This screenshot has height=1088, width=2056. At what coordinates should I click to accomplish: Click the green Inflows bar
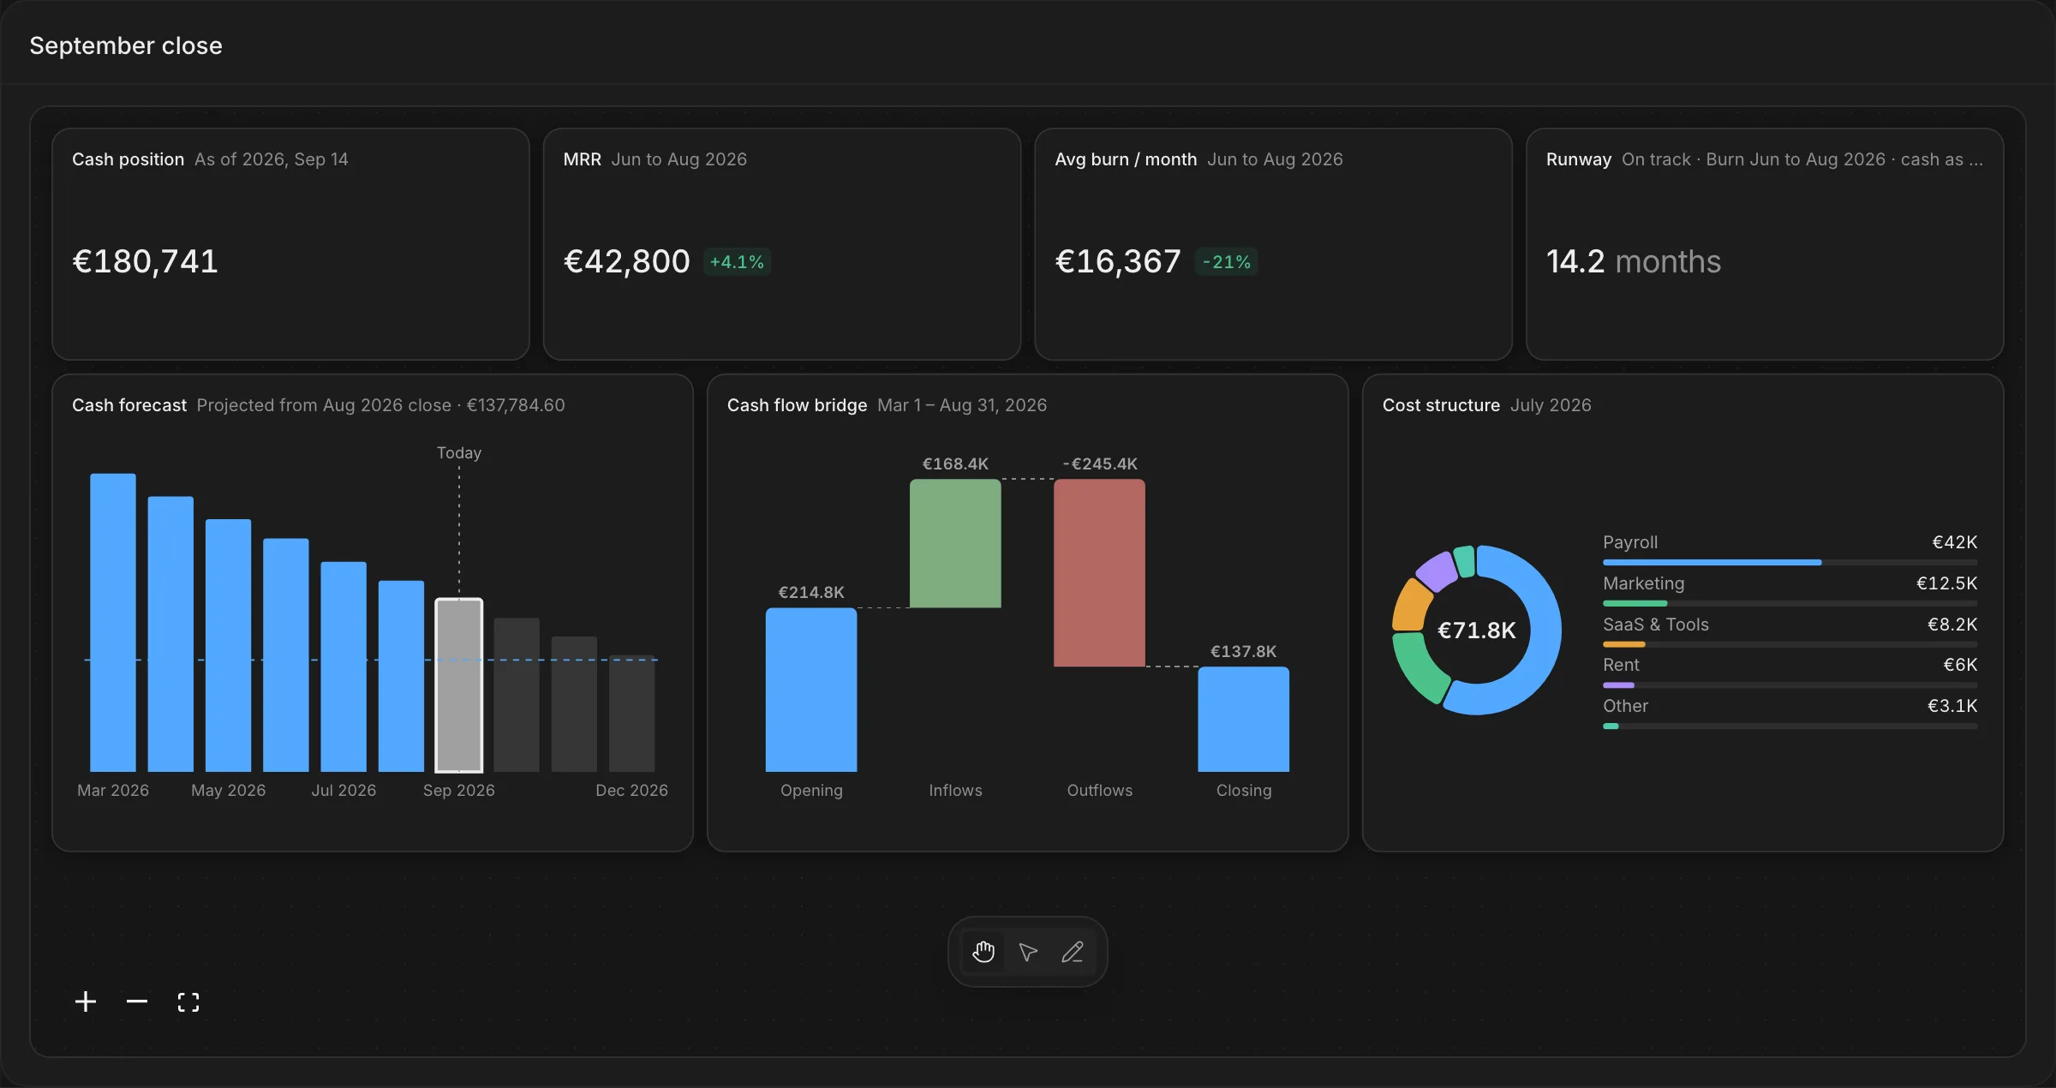coord(955,544)
